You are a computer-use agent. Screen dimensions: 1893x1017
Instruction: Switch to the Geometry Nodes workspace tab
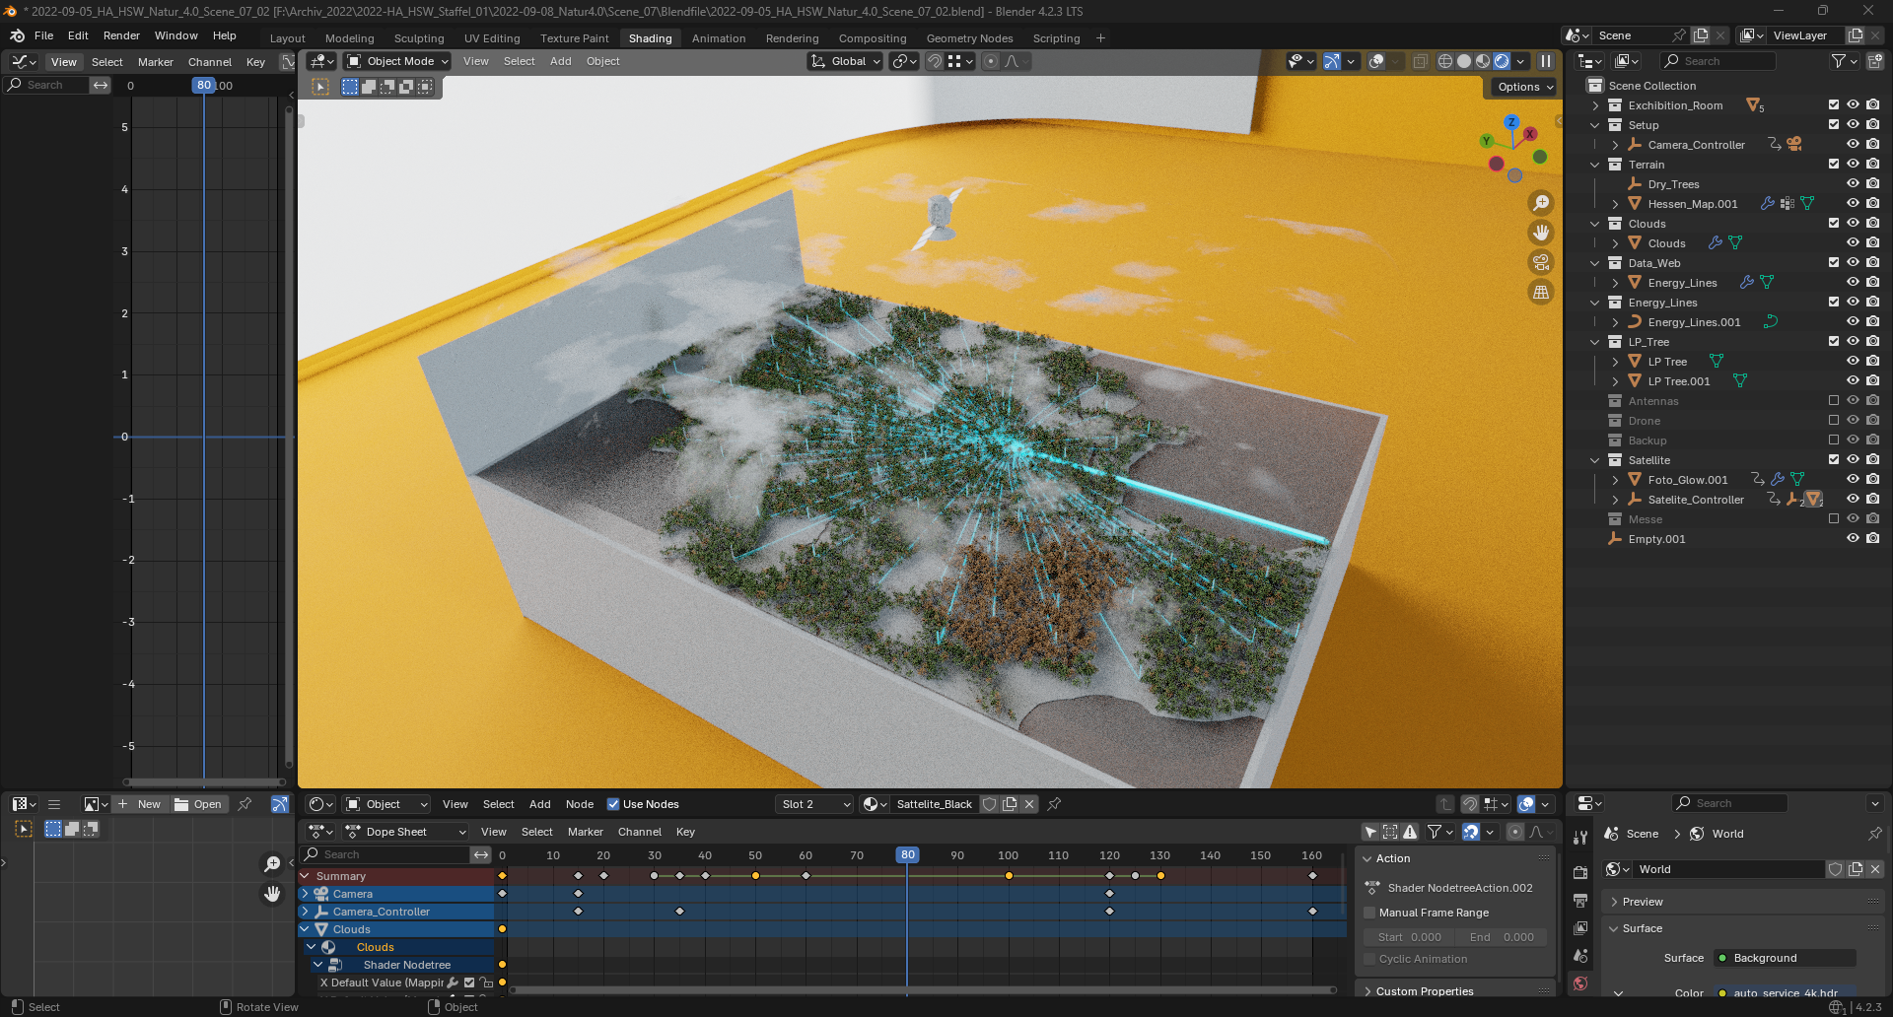[x=969, y=38]
